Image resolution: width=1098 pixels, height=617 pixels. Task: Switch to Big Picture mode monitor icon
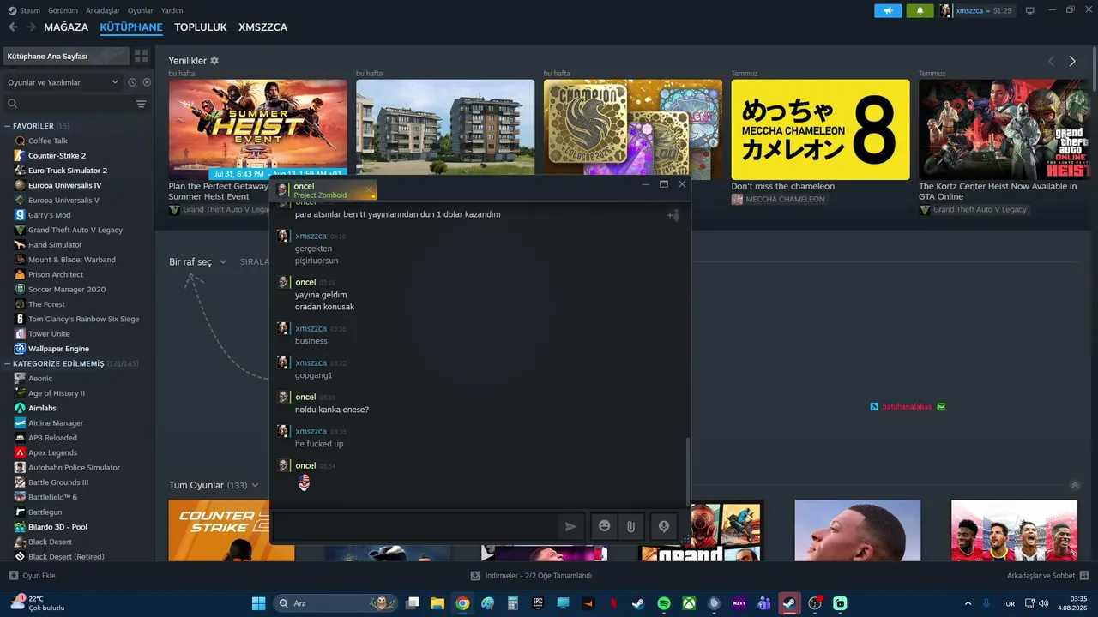coord(1030,10)
